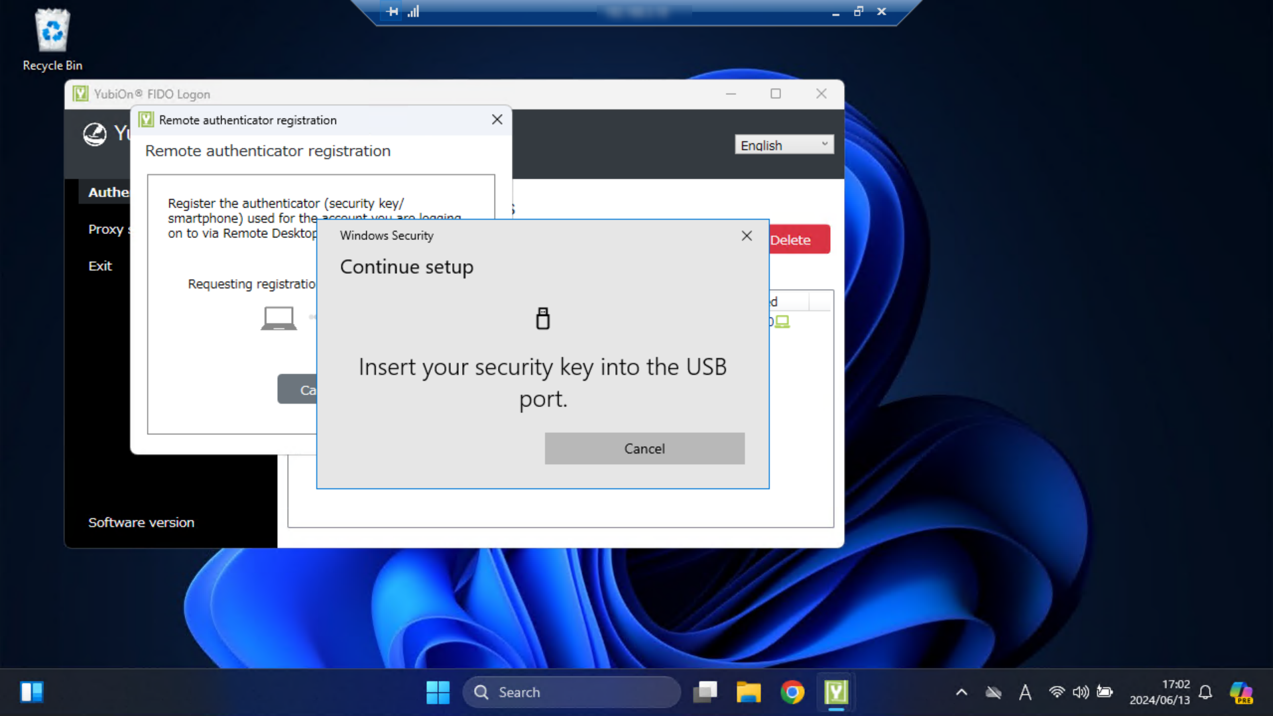Click the YubiOn logo in the header
This screenshot has height=716, width=1273.
coord(95,134)
